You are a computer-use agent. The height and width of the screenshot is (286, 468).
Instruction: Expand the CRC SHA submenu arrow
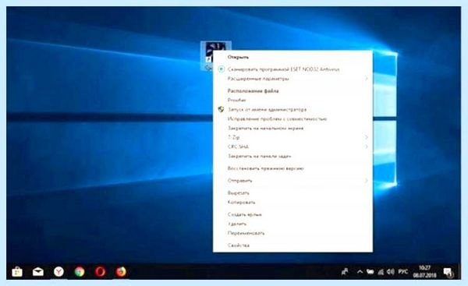coord(367,147)
